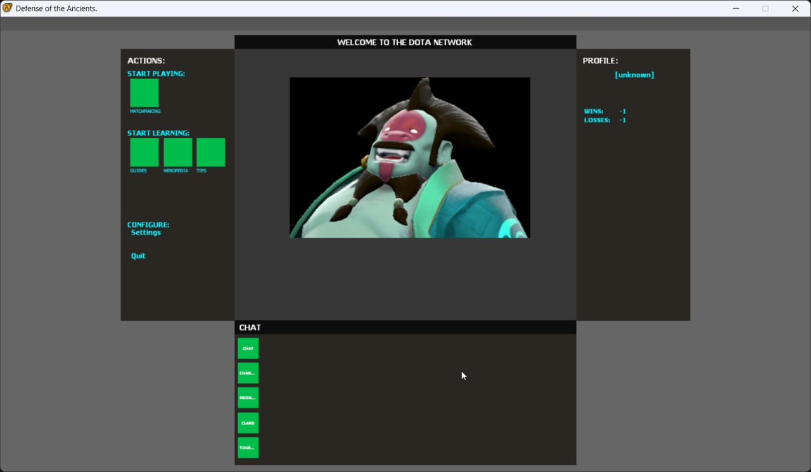Click the Half-Life icon in title bar

click(8, 8)
